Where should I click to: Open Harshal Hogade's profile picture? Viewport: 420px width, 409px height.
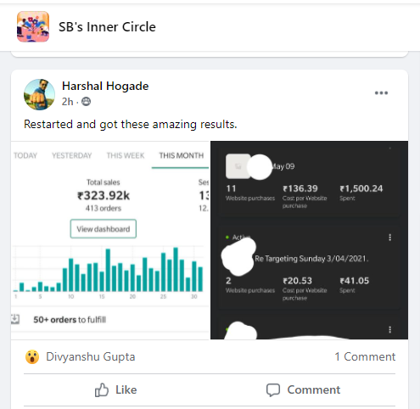(x=39, y=94)
